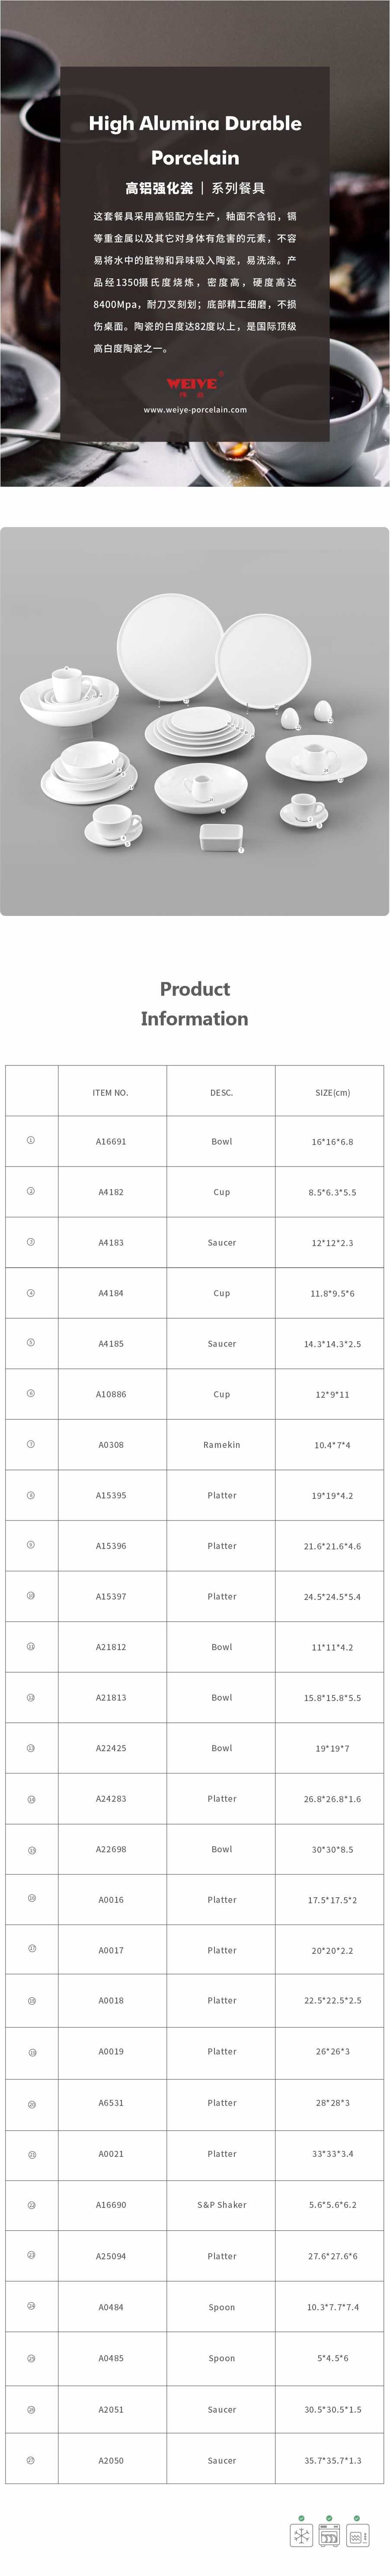The image size is (390, 2576).
Task: Click the white butter dish in the product photo
Action: (219, 836)
